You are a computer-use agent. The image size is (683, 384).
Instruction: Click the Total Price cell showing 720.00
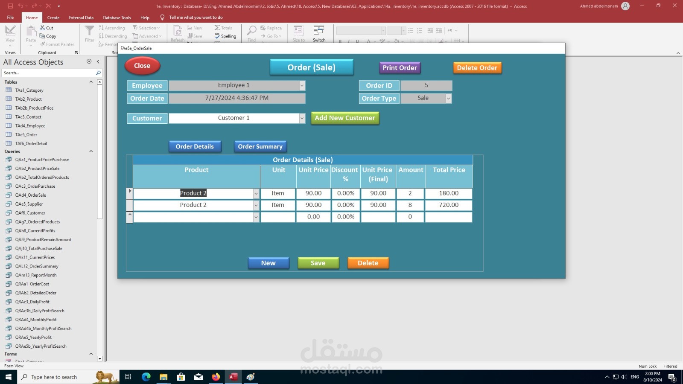(x=449, y=205)
